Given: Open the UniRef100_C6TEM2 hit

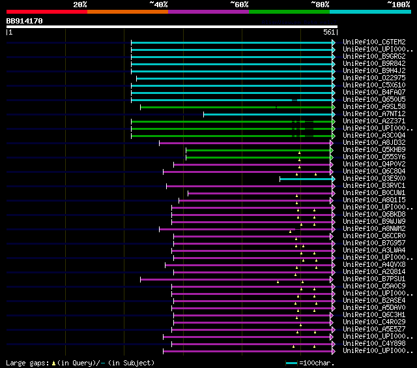Looking at the screenshot, I should [374, 42].
